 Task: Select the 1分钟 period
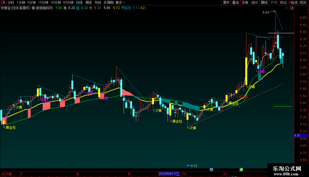click(x=21, y=2)
